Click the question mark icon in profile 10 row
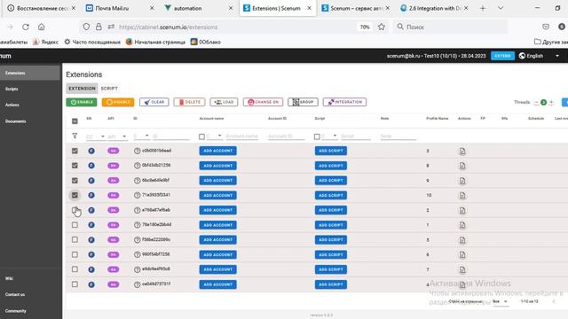 click(x=137, y=195)
